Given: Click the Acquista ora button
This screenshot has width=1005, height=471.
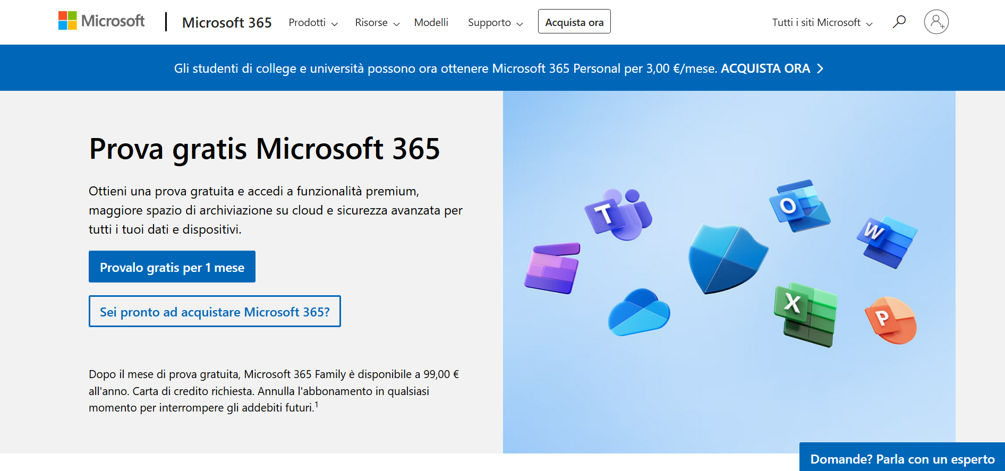Looking at the screenshot, I should (574, 22).
